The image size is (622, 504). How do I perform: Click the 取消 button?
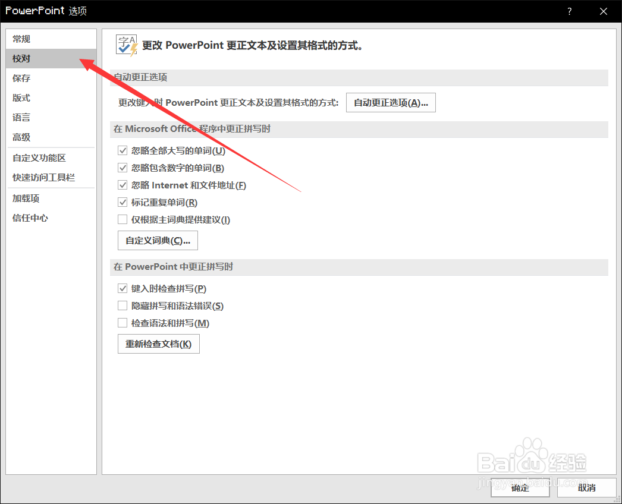point(587,488)
